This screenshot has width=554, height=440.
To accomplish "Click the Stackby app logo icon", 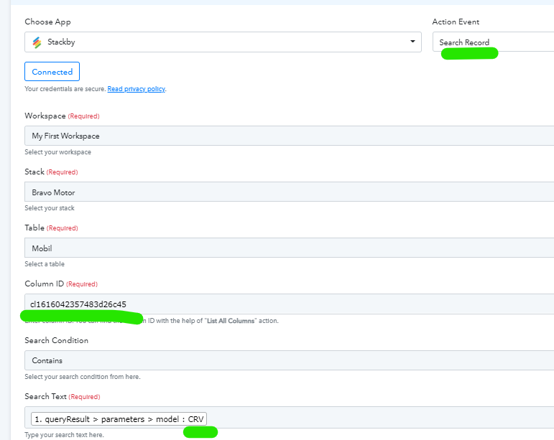I will [37, 42].
